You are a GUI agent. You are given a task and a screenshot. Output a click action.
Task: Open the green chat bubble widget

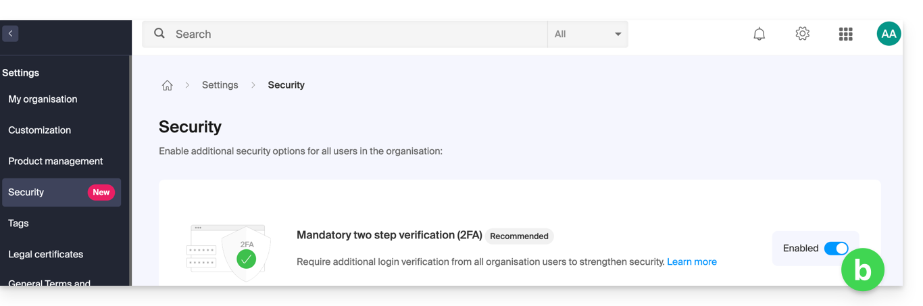click(x=863, y=270)
